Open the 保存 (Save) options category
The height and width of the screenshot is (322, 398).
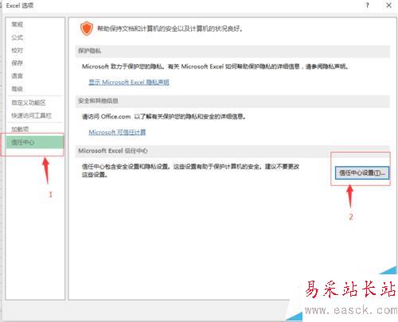point(18,63)
